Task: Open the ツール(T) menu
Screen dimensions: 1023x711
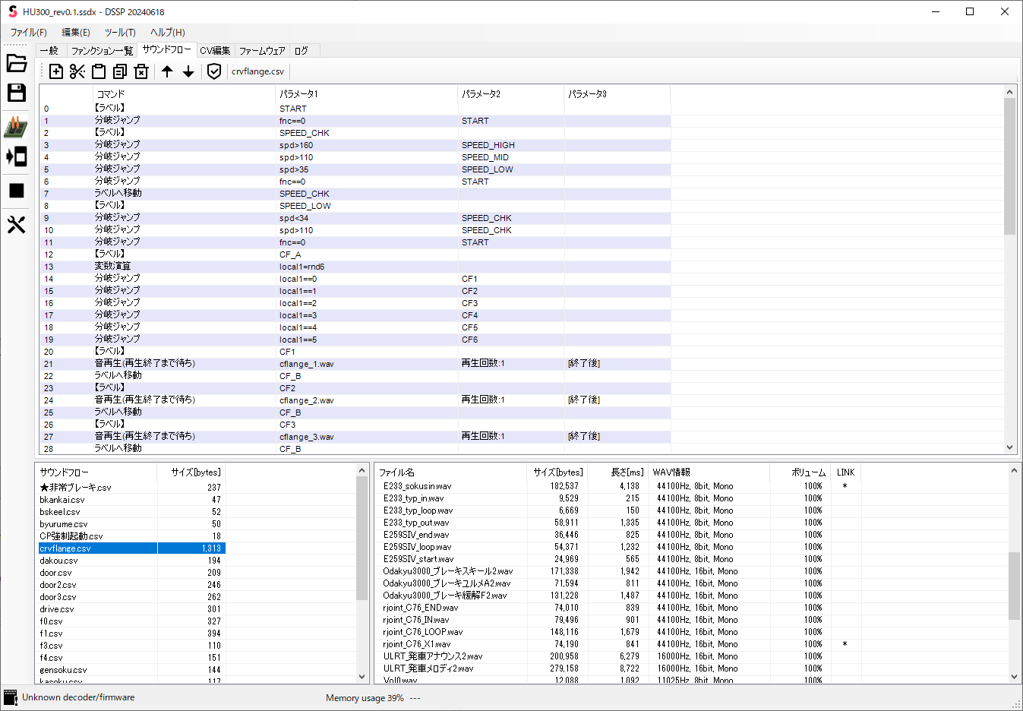Action: tap(120, 33)
